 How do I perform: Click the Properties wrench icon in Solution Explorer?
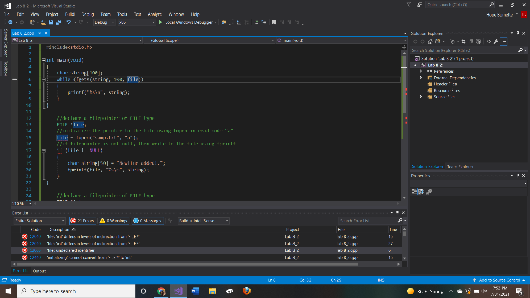(495, 41)
